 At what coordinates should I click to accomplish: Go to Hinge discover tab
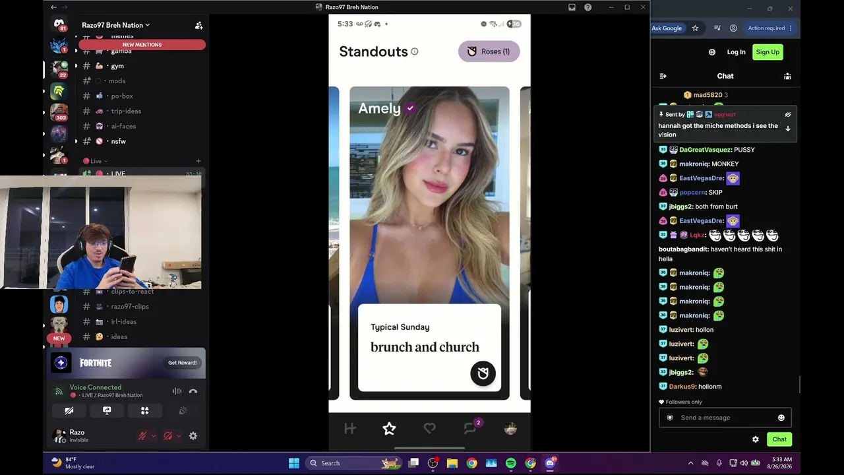(x=350, y=429)
